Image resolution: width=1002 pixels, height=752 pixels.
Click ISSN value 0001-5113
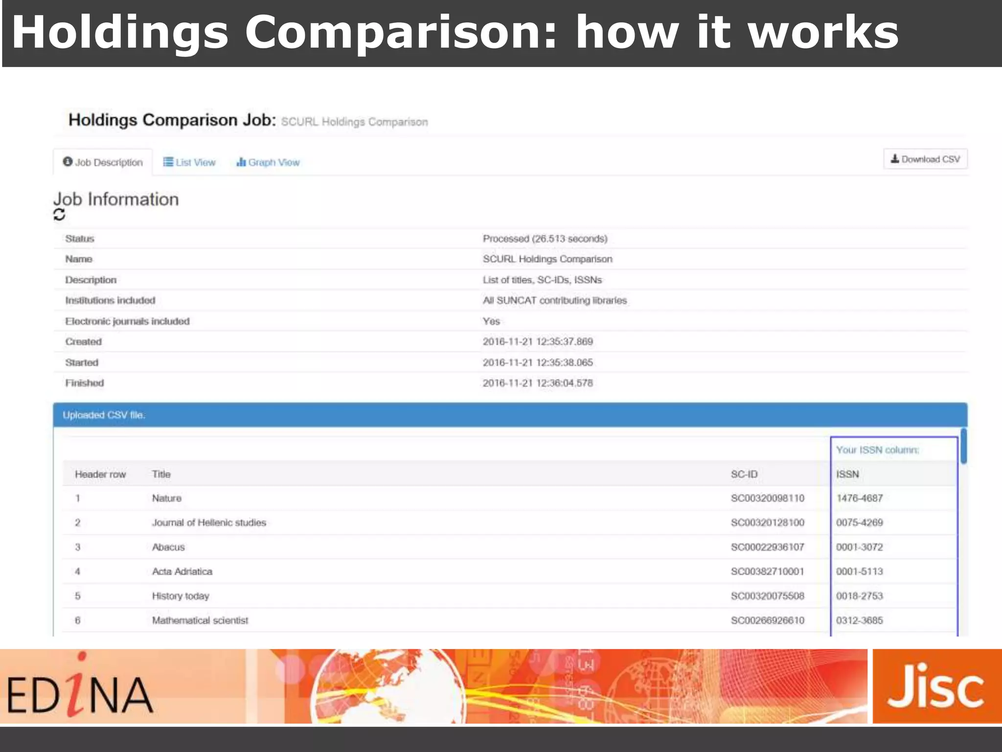[860, 571]
